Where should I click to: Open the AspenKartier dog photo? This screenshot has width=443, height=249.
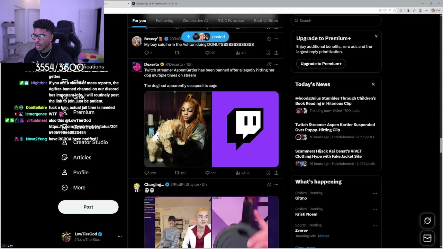[178, 129]
